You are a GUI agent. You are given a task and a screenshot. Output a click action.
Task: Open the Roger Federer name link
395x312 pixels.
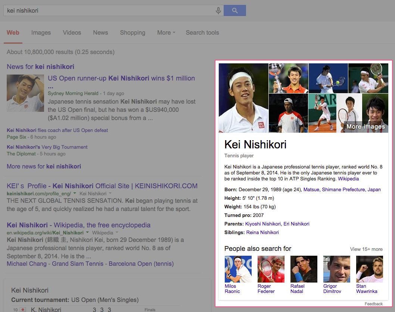tap(266, 289)
